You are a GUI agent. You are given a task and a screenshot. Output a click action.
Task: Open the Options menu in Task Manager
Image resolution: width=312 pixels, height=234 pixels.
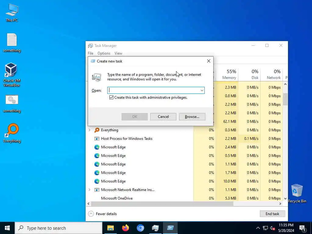tap(104, 53)
